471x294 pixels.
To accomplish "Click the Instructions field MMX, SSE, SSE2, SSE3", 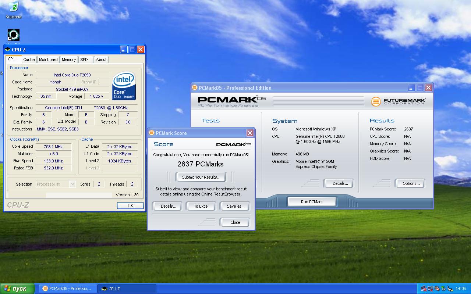I will [x=86, y=129].
